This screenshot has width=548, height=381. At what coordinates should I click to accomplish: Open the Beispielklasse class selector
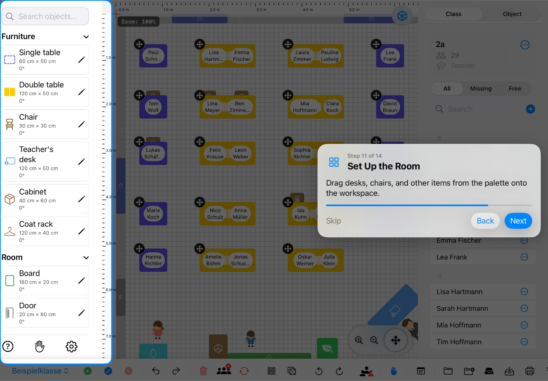(x=40, y=371)
